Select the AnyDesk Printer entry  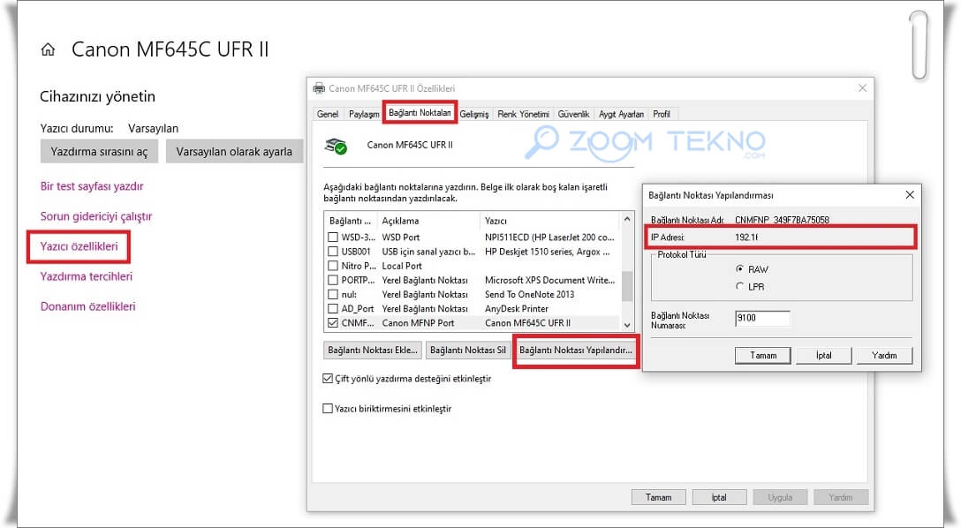(517, 309)
